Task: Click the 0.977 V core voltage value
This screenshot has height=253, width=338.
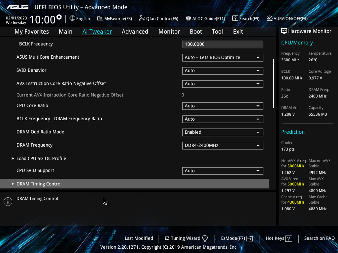Action: click(315, 78)
